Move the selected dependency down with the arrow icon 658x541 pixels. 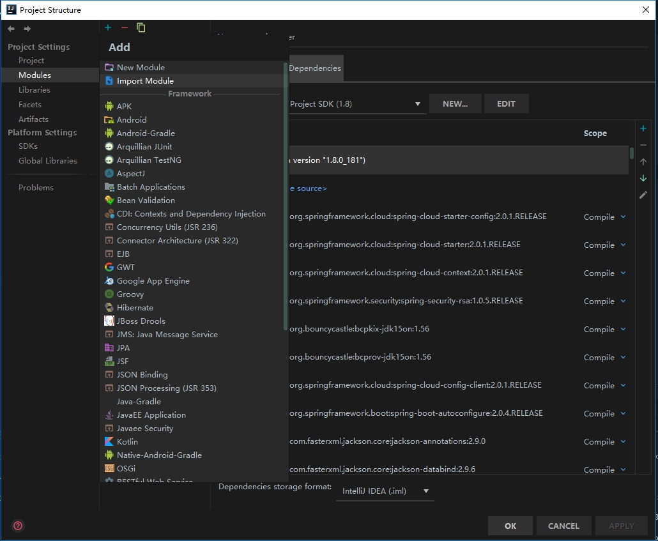[x=643, y=178]
